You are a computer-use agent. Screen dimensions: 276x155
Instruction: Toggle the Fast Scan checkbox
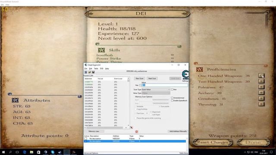click(x=136, y=113)
